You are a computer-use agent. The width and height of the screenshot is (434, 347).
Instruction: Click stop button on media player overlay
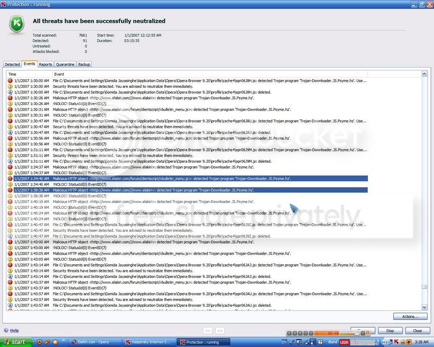[300, 333]
